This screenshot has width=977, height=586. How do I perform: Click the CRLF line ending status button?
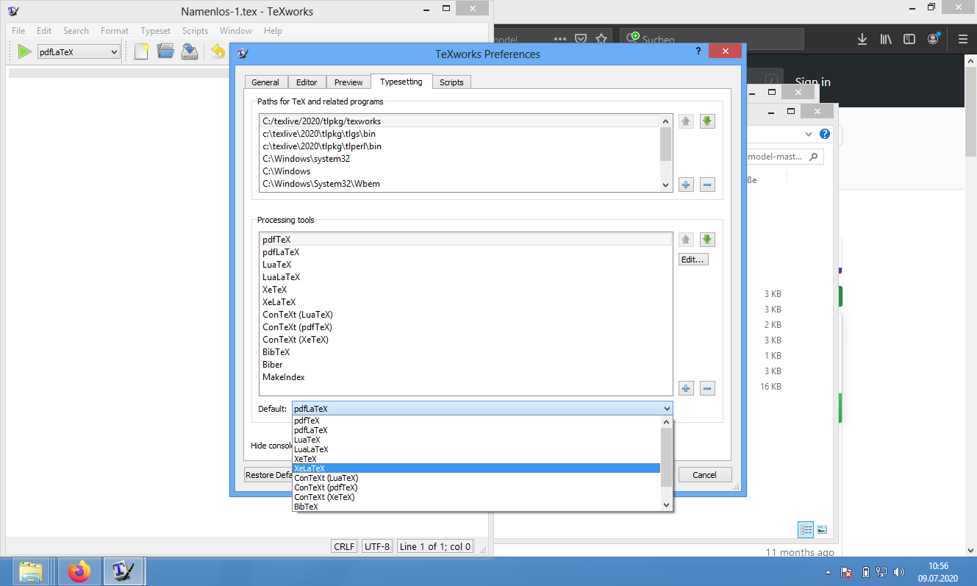(x=344, y=546)
